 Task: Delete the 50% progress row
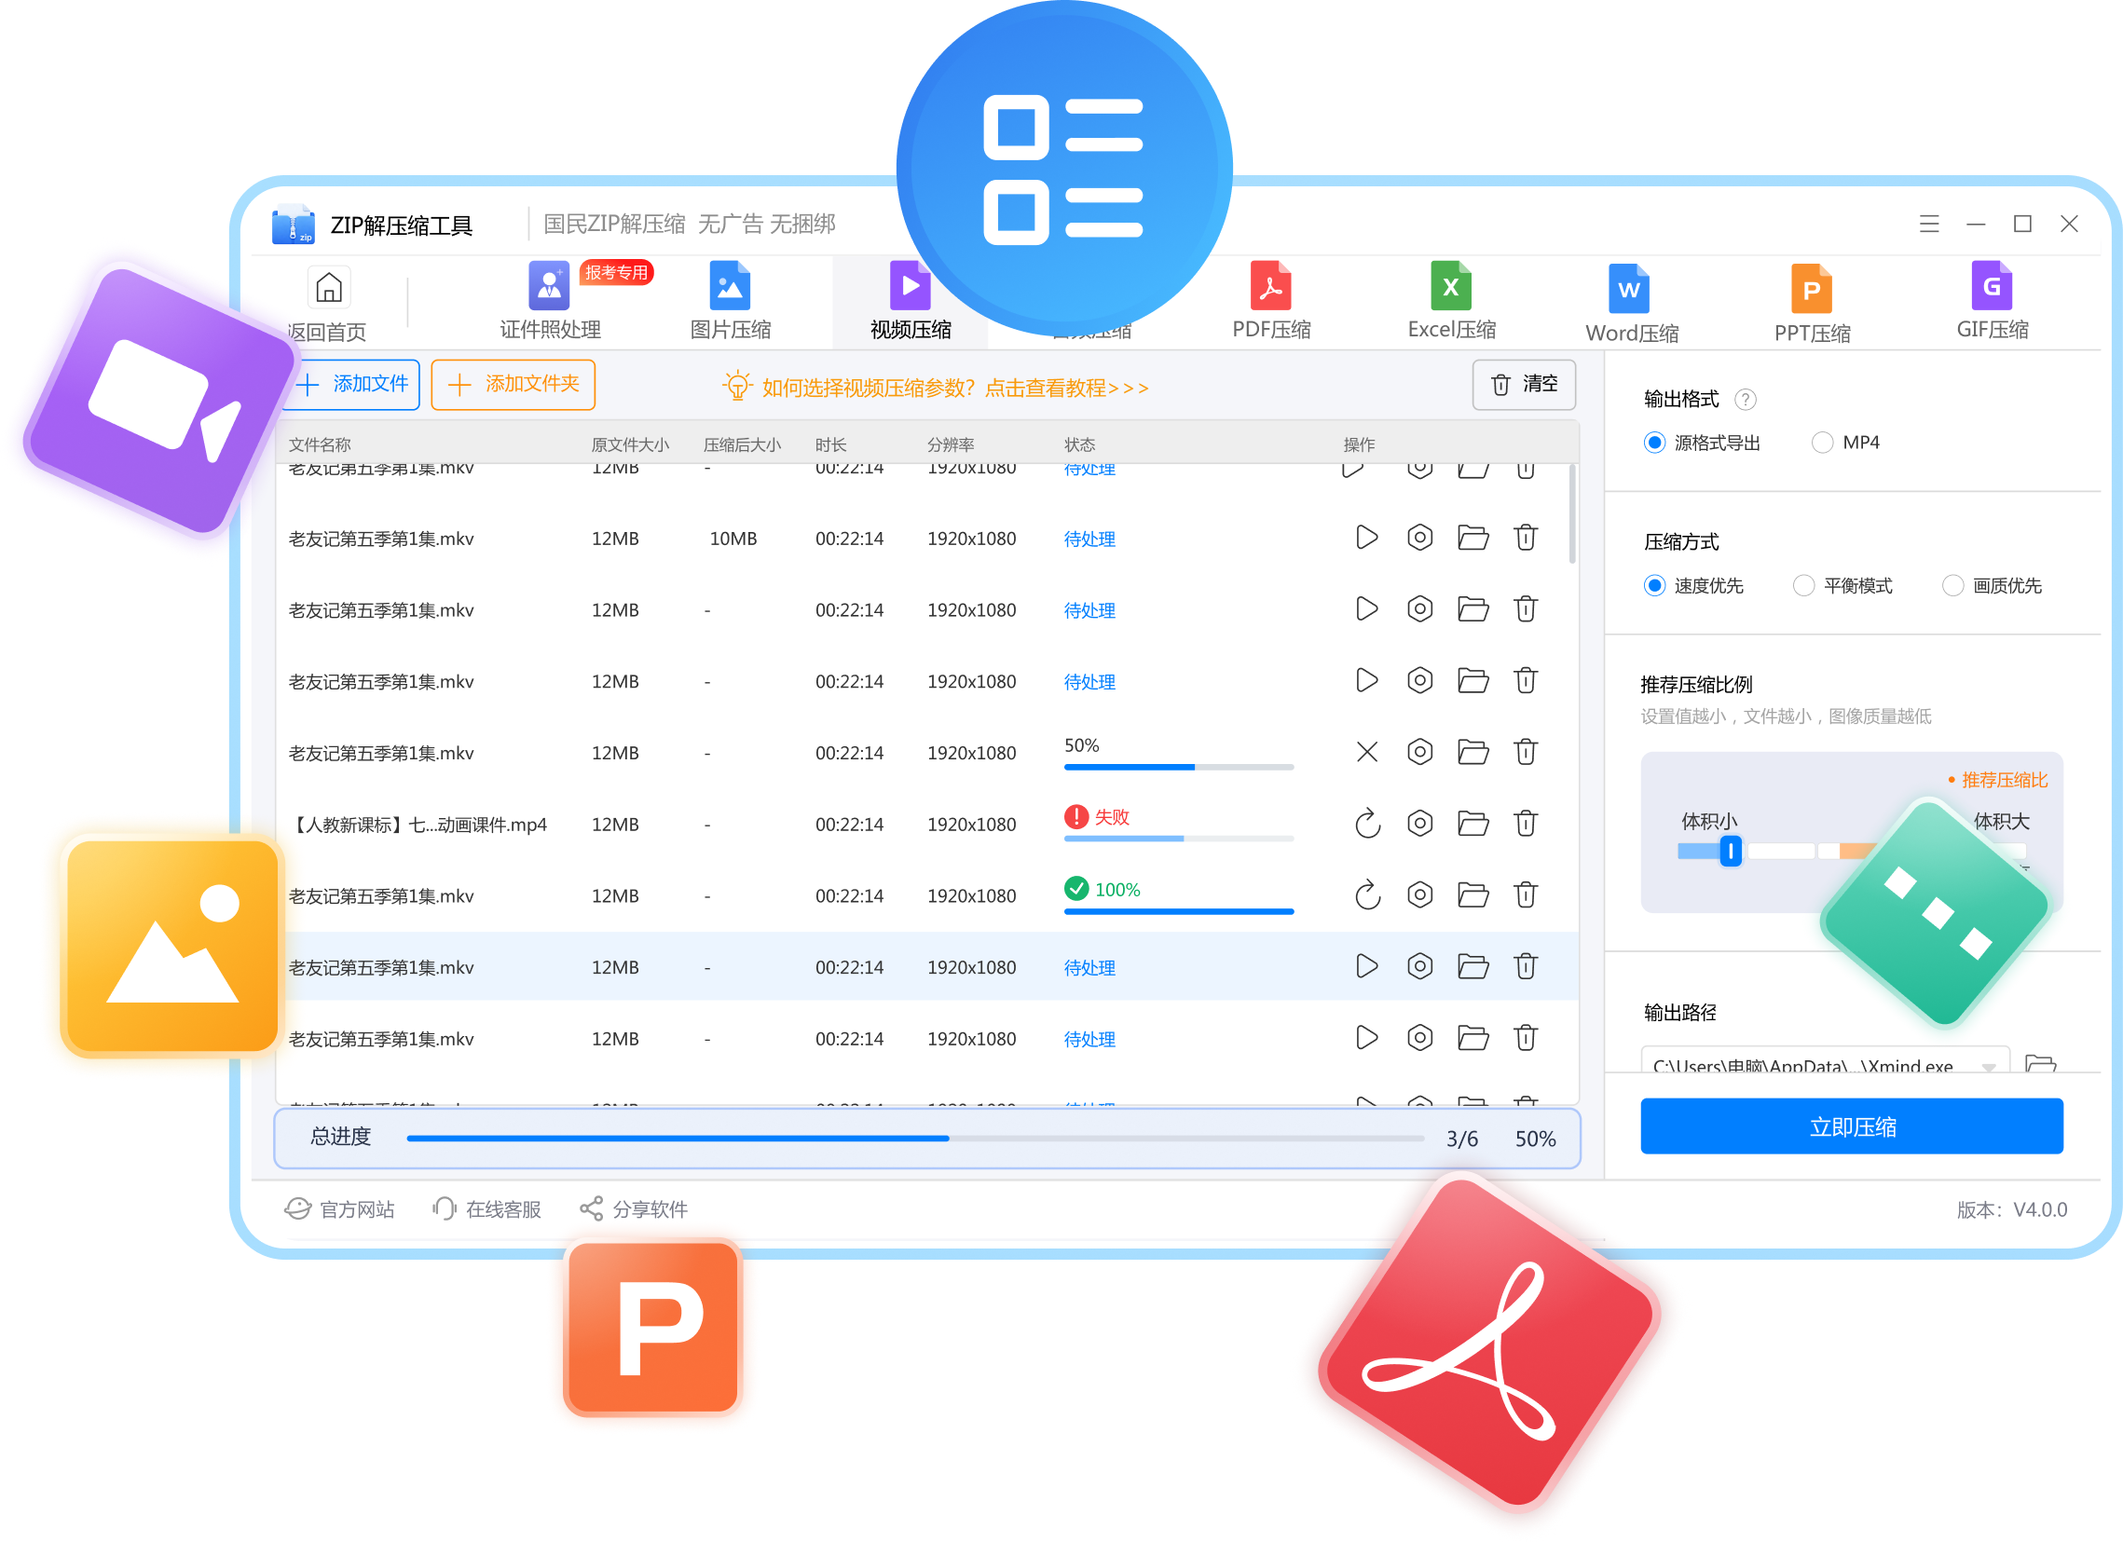(x=1526, y=752)
